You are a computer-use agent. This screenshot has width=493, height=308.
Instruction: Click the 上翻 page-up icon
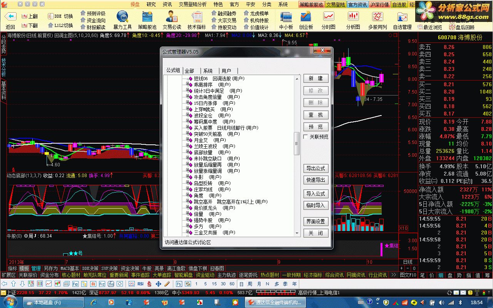pos(24,16)
